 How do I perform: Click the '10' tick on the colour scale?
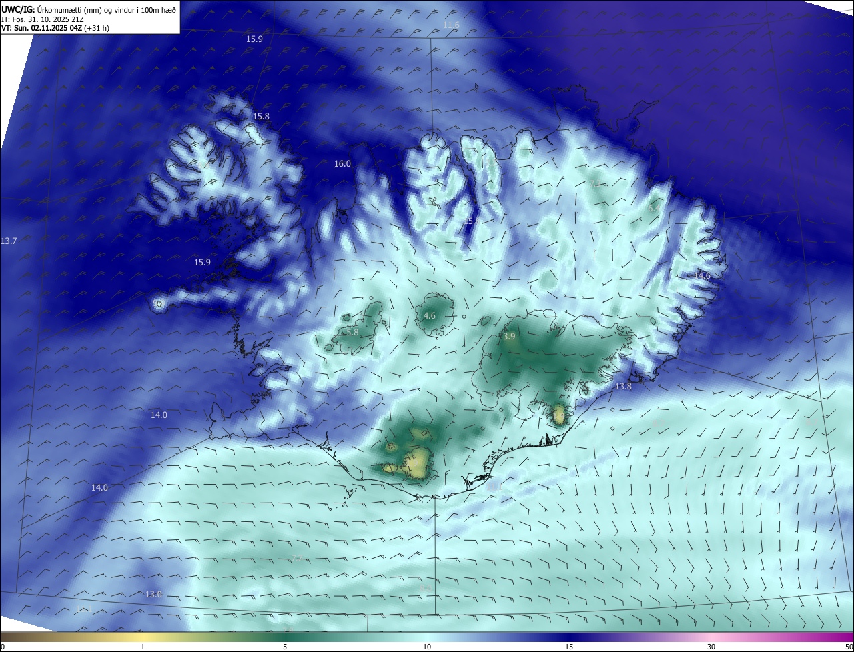coord(427,647)
